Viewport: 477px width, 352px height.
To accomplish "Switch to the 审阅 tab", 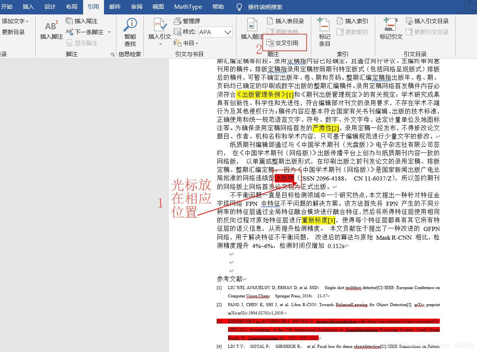I will (x=137, y=7).
